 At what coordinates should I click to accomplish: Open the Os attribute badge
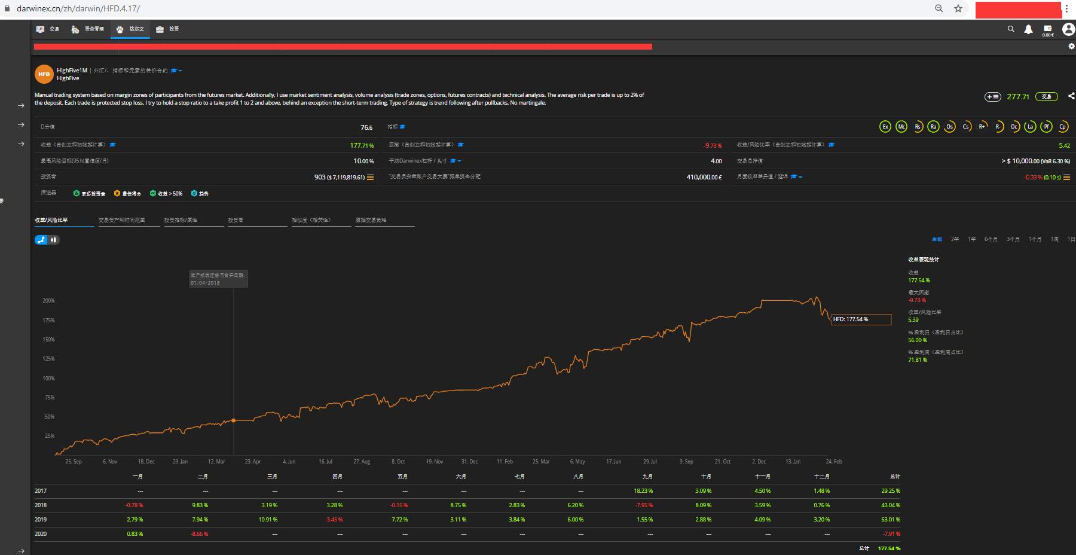[x=949, y=126]
